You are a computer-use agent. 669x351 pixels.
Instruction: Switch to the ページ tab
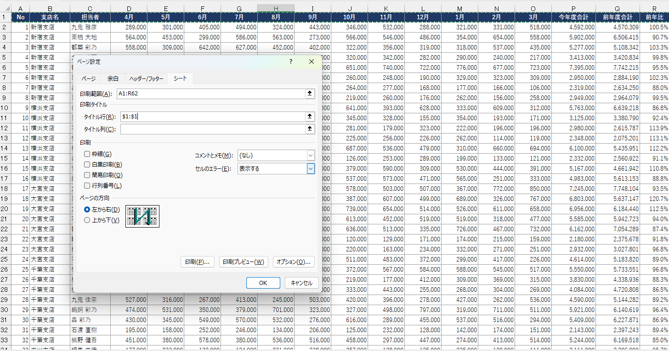pyautogui.click(x=89, y=78)
